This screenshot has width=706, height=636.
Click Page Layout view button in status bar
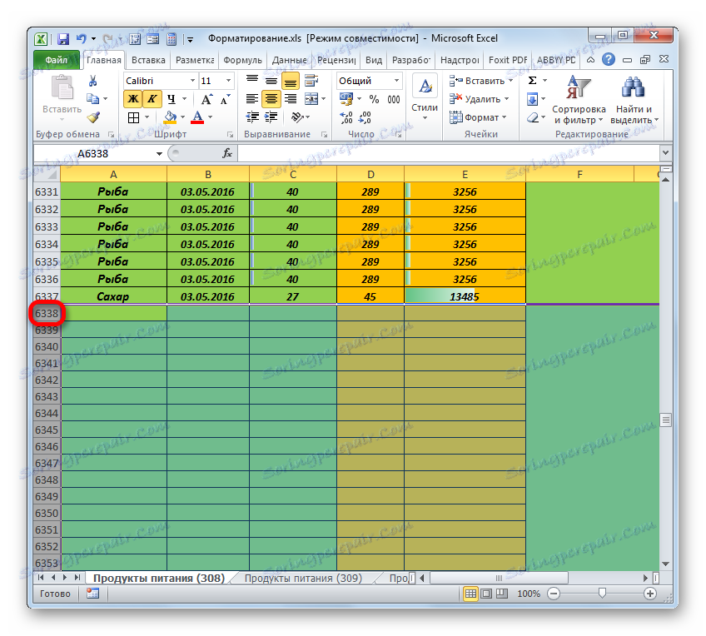pyautogui.click(x=486, y=594)
